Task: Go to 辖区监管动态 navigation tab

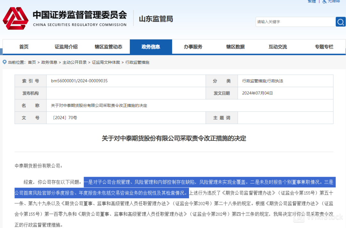Action: (x=108, y=47)
